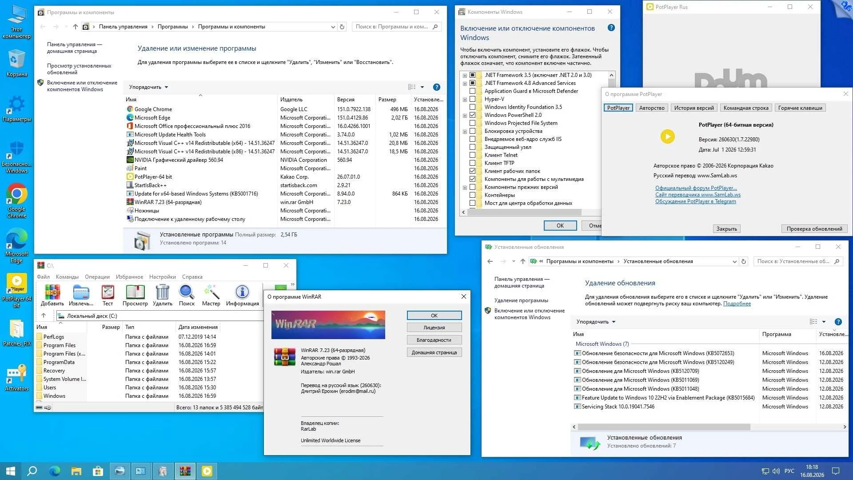Open the Параметры desktop icon
Screen dimensions: 853x480
pos(16,108)
